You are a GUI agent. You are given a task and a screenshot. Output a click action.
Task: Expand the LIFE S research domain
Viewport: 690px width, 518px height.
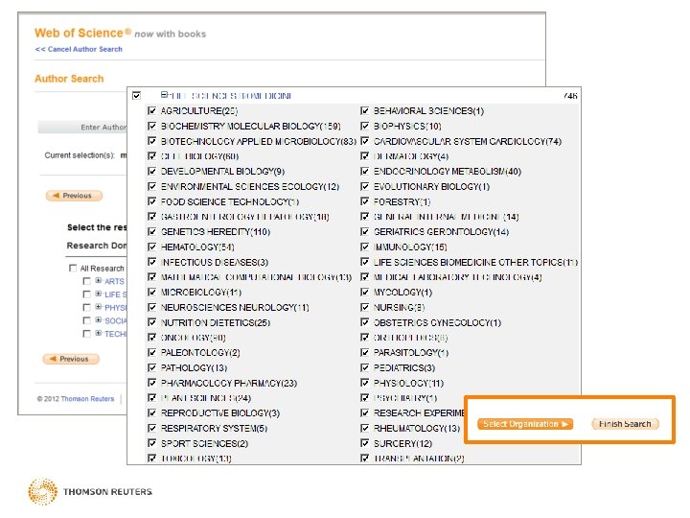(x=99, y=294)
